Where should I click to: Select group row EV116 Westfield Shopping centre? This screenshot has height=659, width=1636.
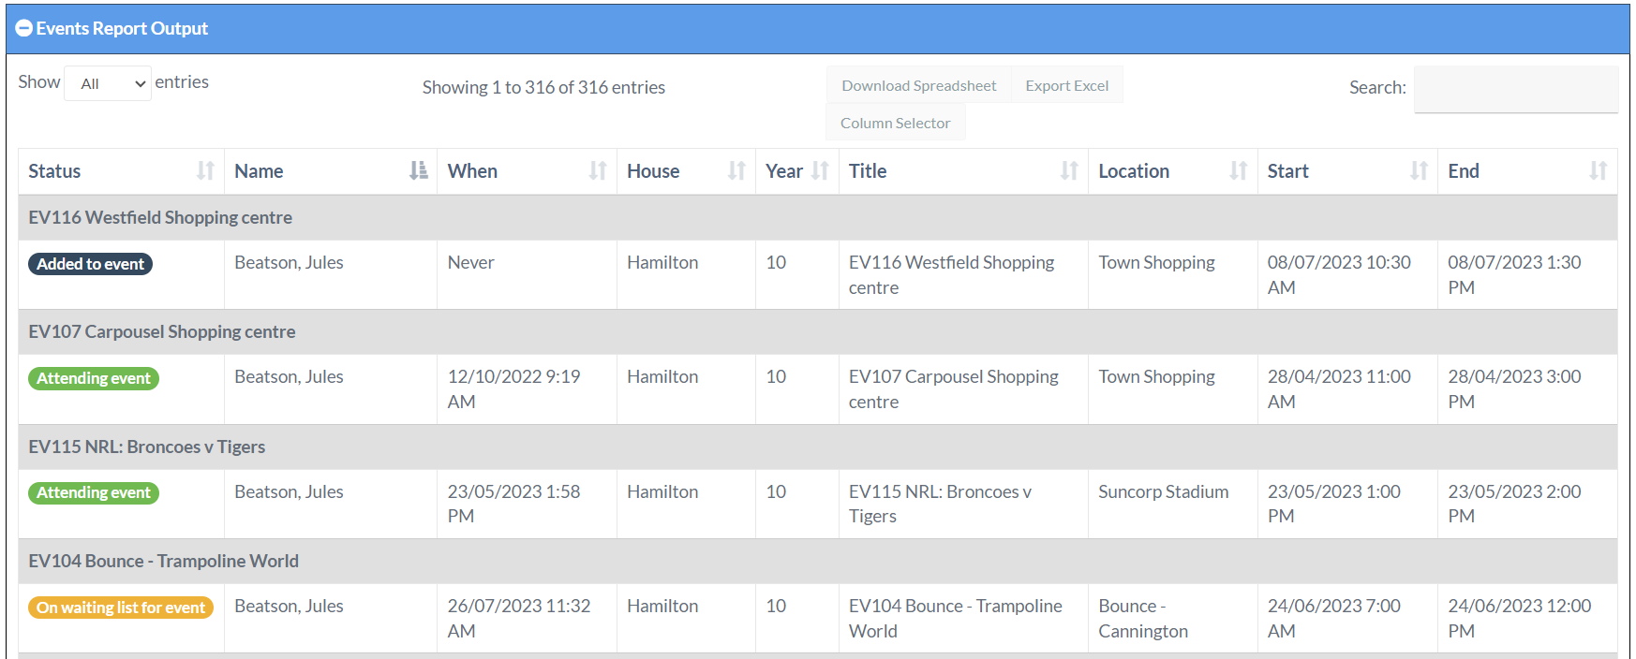pyautogui.click(x=818, y=217)
